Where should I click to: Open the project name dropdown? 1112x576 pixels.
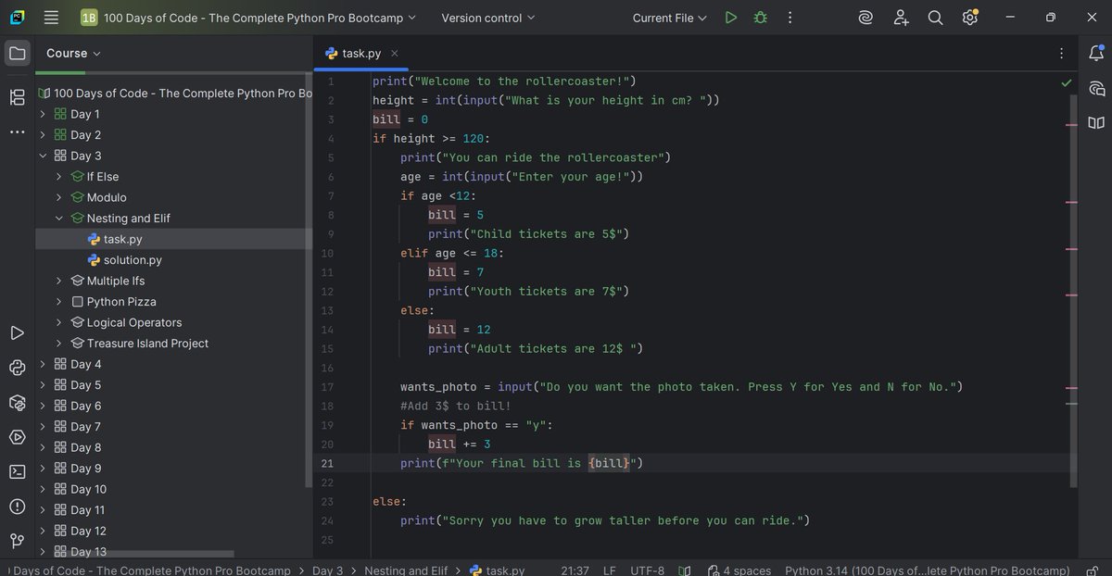248,18
